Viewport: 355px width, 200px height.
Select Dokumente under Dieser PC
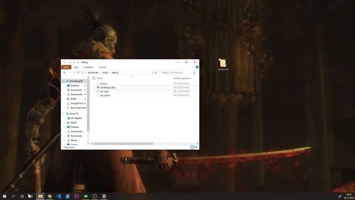pyautogui.click(x=77, y=132)
